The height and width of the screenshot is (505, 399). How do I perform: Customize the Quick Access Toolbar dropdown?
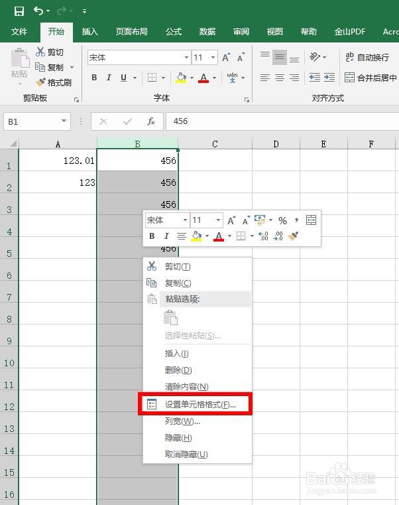[84, 11]
